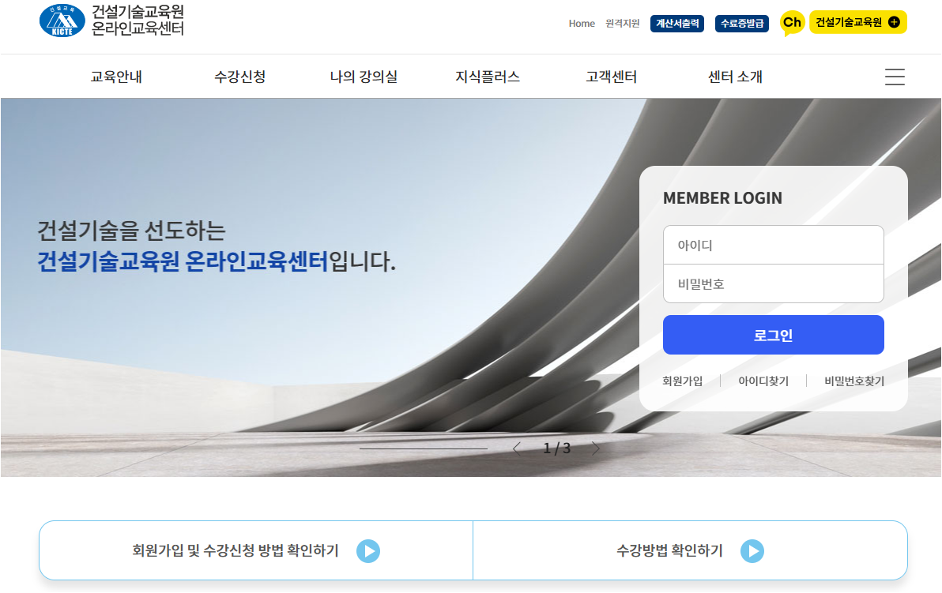Open the 고객센터 menu
942x593 pixels.
coord(612,77)
